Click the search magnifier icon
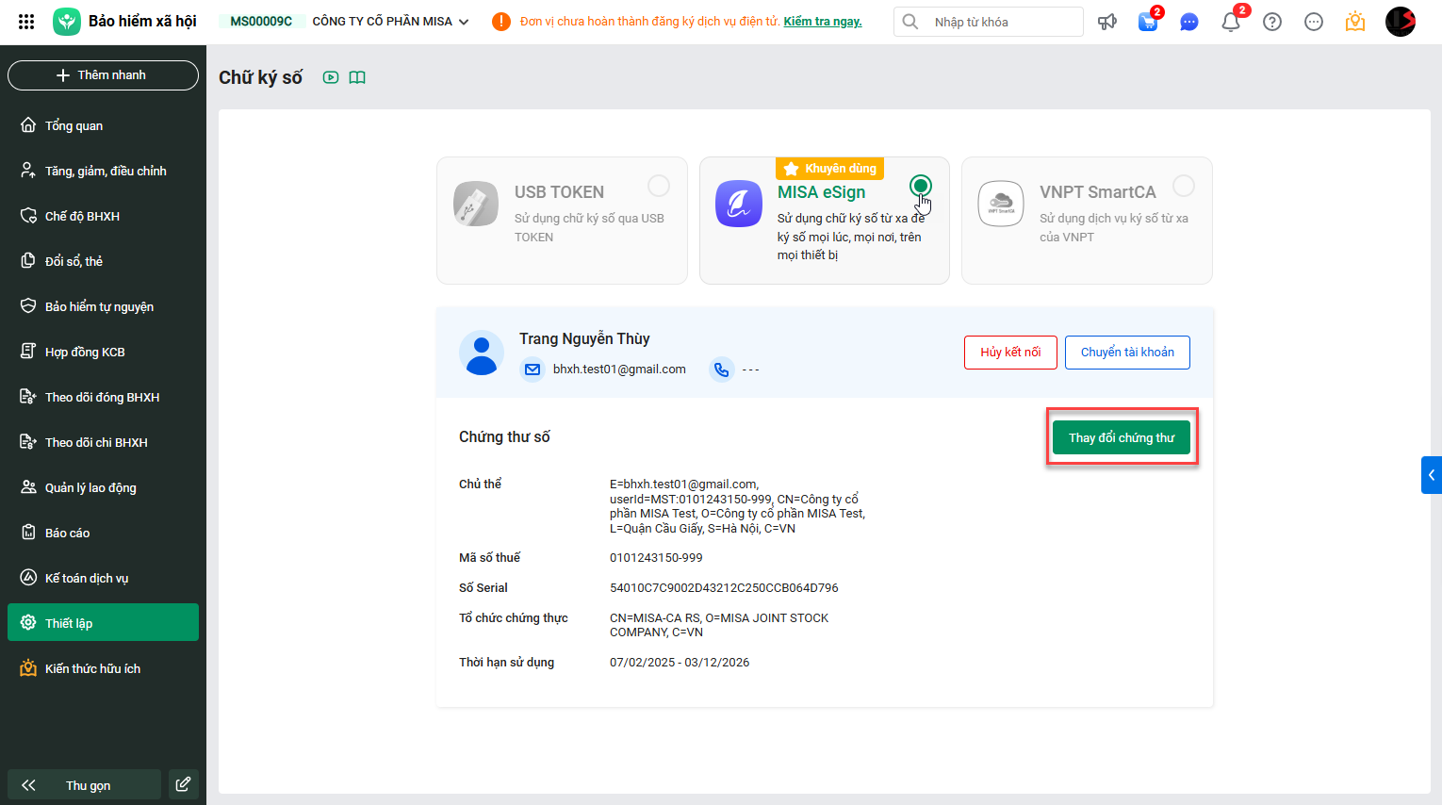 (910, 22)
